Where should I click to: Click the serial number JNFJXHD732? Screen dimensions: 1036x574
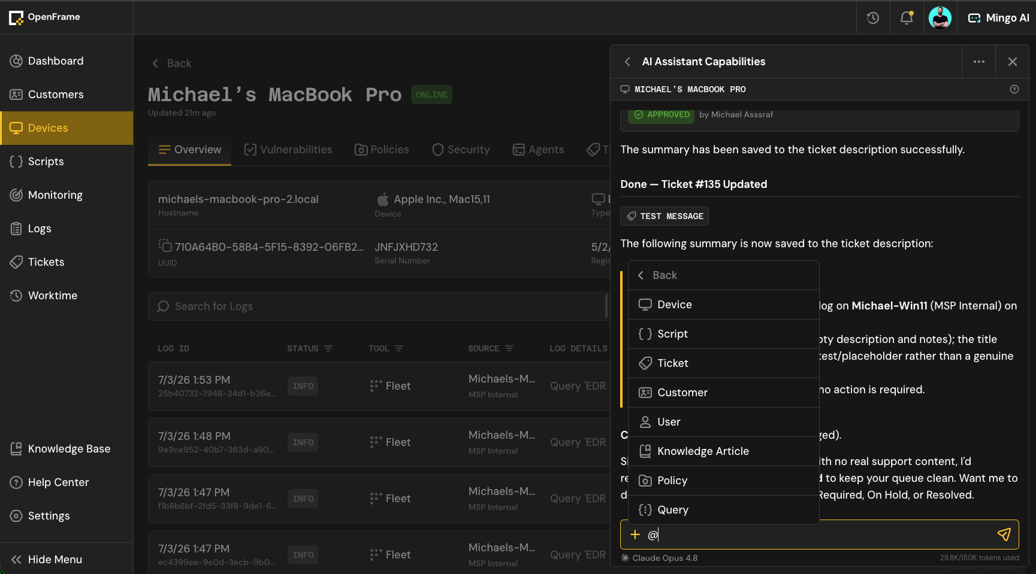click(x=406, y=247)
